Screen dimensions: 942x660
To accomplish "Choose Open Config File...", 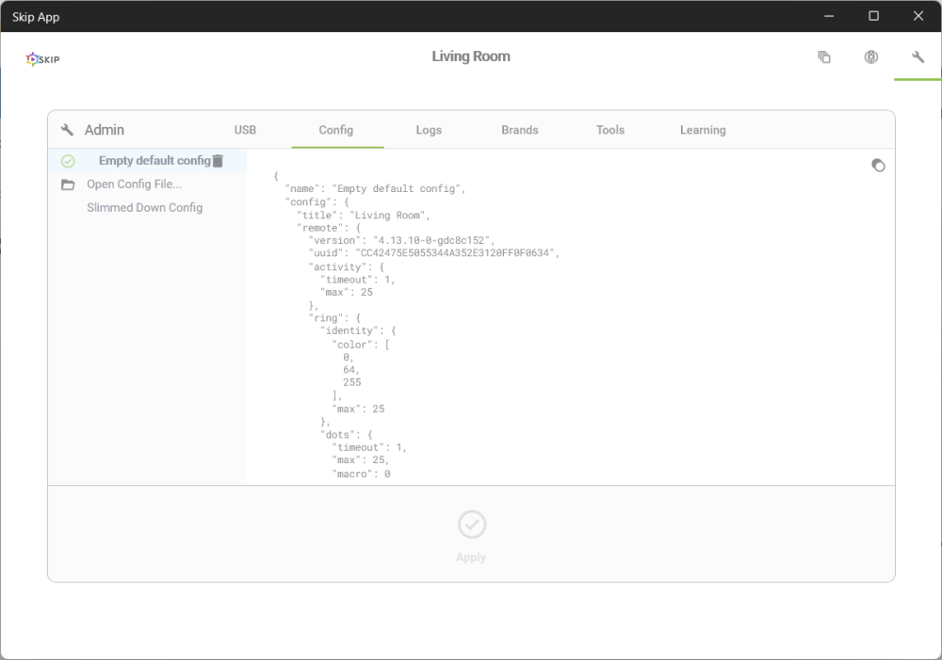I will (134, 185).
